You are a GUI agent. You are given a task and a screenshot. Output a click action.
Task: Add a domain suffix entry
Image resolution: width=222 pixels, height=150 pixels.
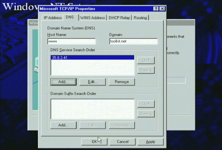[63, 125]
